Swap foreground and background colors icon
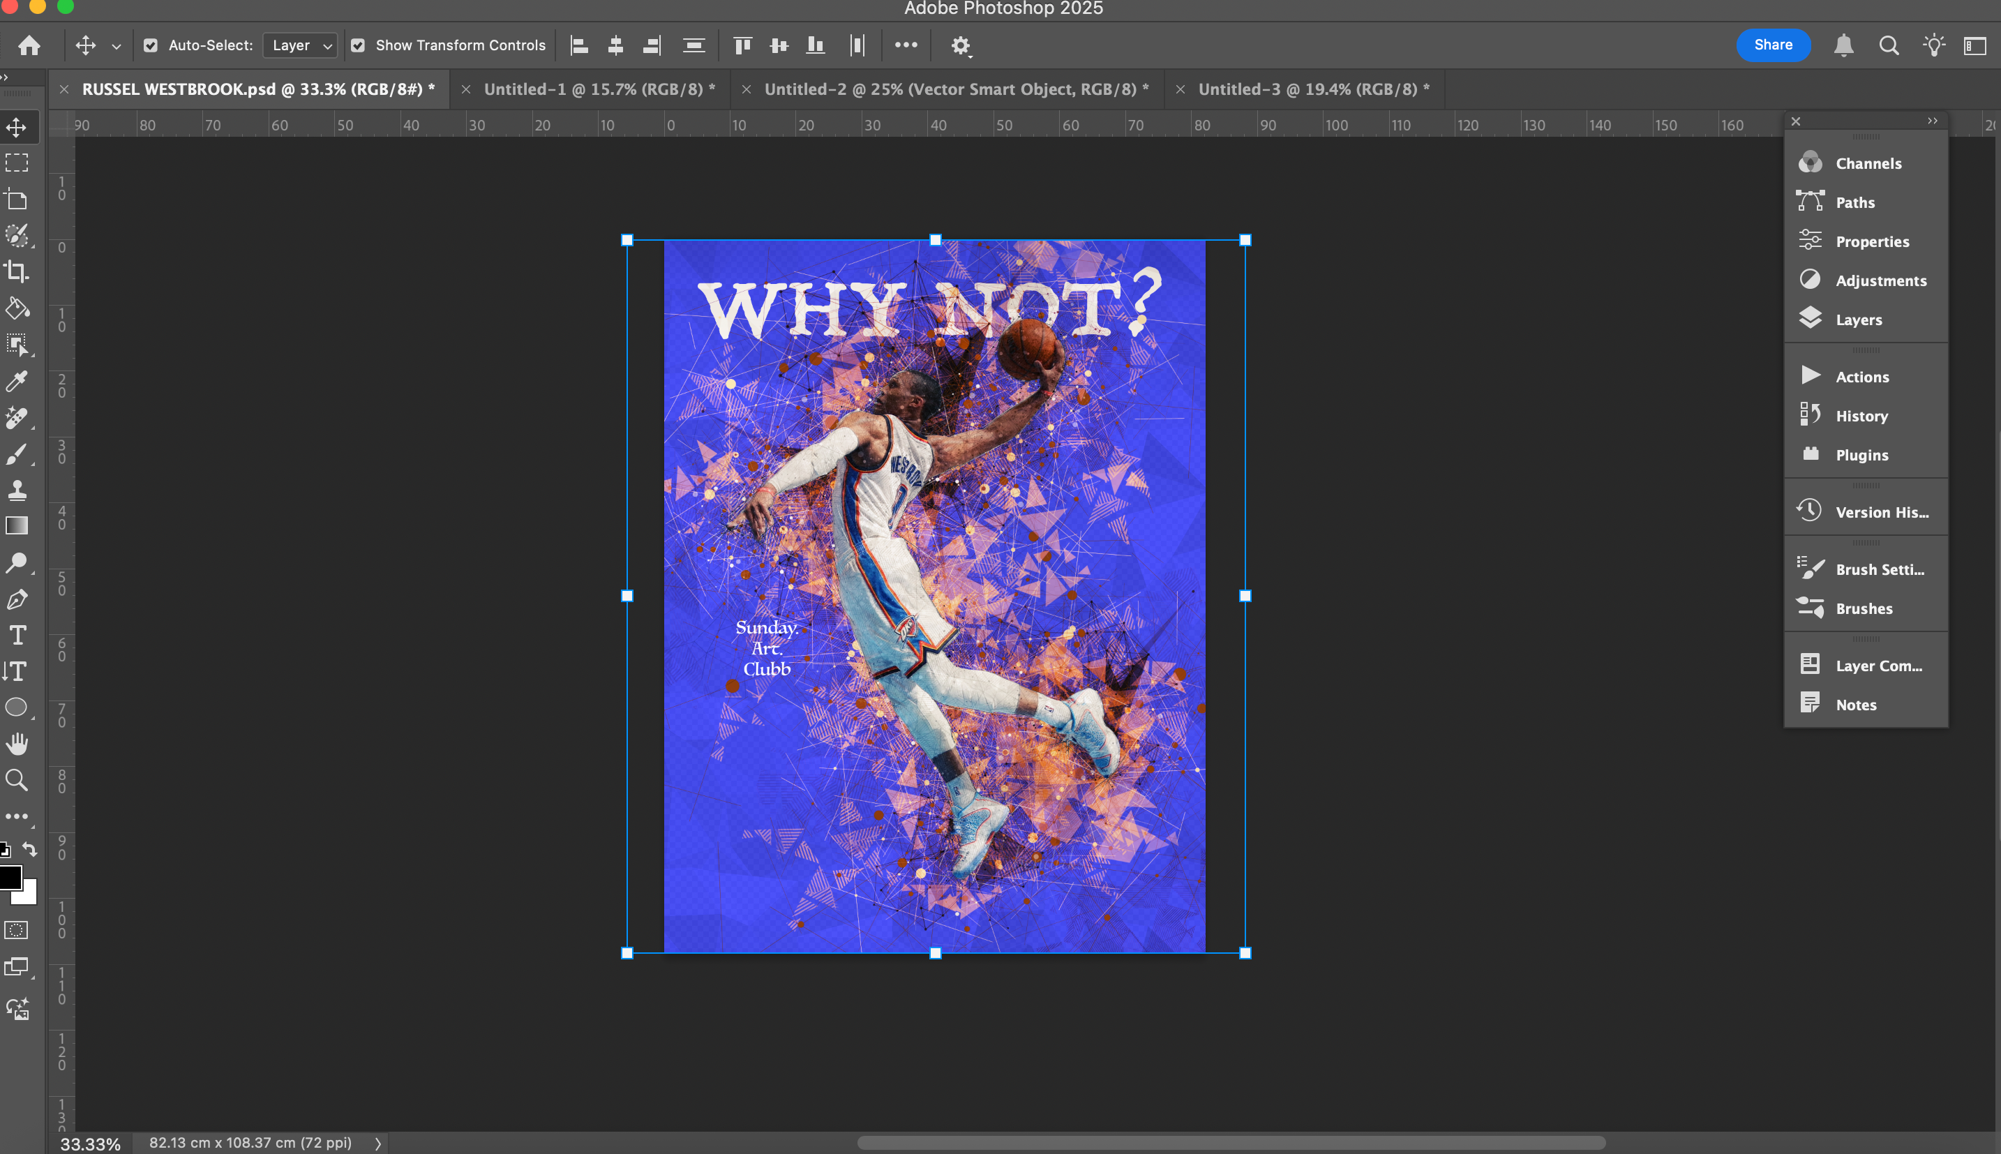This screenshot has width=2001, height=1154. [x=30, y=849]
